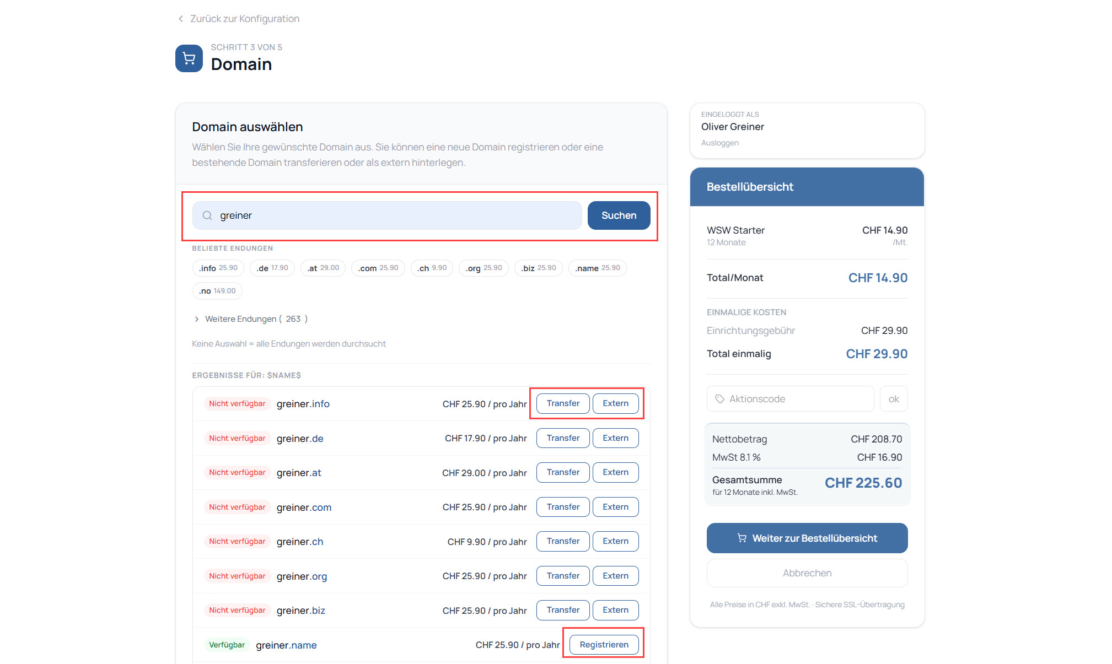Image resolution: width=1112 pixels, height=664 pixels.
Task: Click Transfer for greiner.info
Action: coord(563,403)
